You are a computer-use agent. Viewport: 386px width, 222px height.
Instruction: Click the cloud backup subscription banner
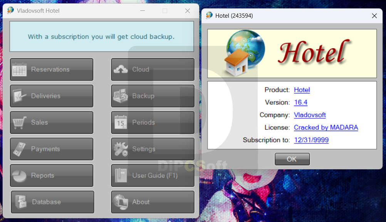pyautogui.click(x=102, y=37)
